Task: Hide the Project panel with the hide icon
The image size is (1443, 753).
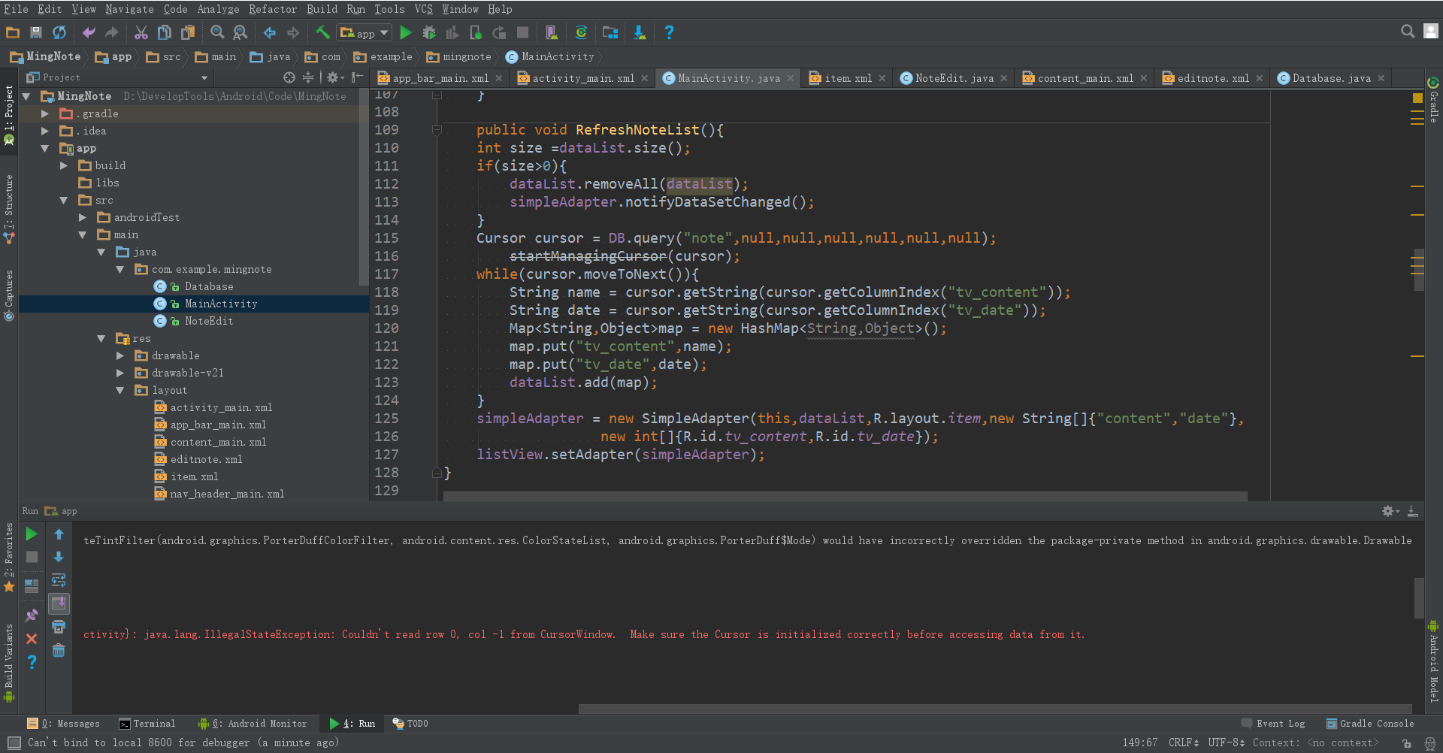Action: 358,77
